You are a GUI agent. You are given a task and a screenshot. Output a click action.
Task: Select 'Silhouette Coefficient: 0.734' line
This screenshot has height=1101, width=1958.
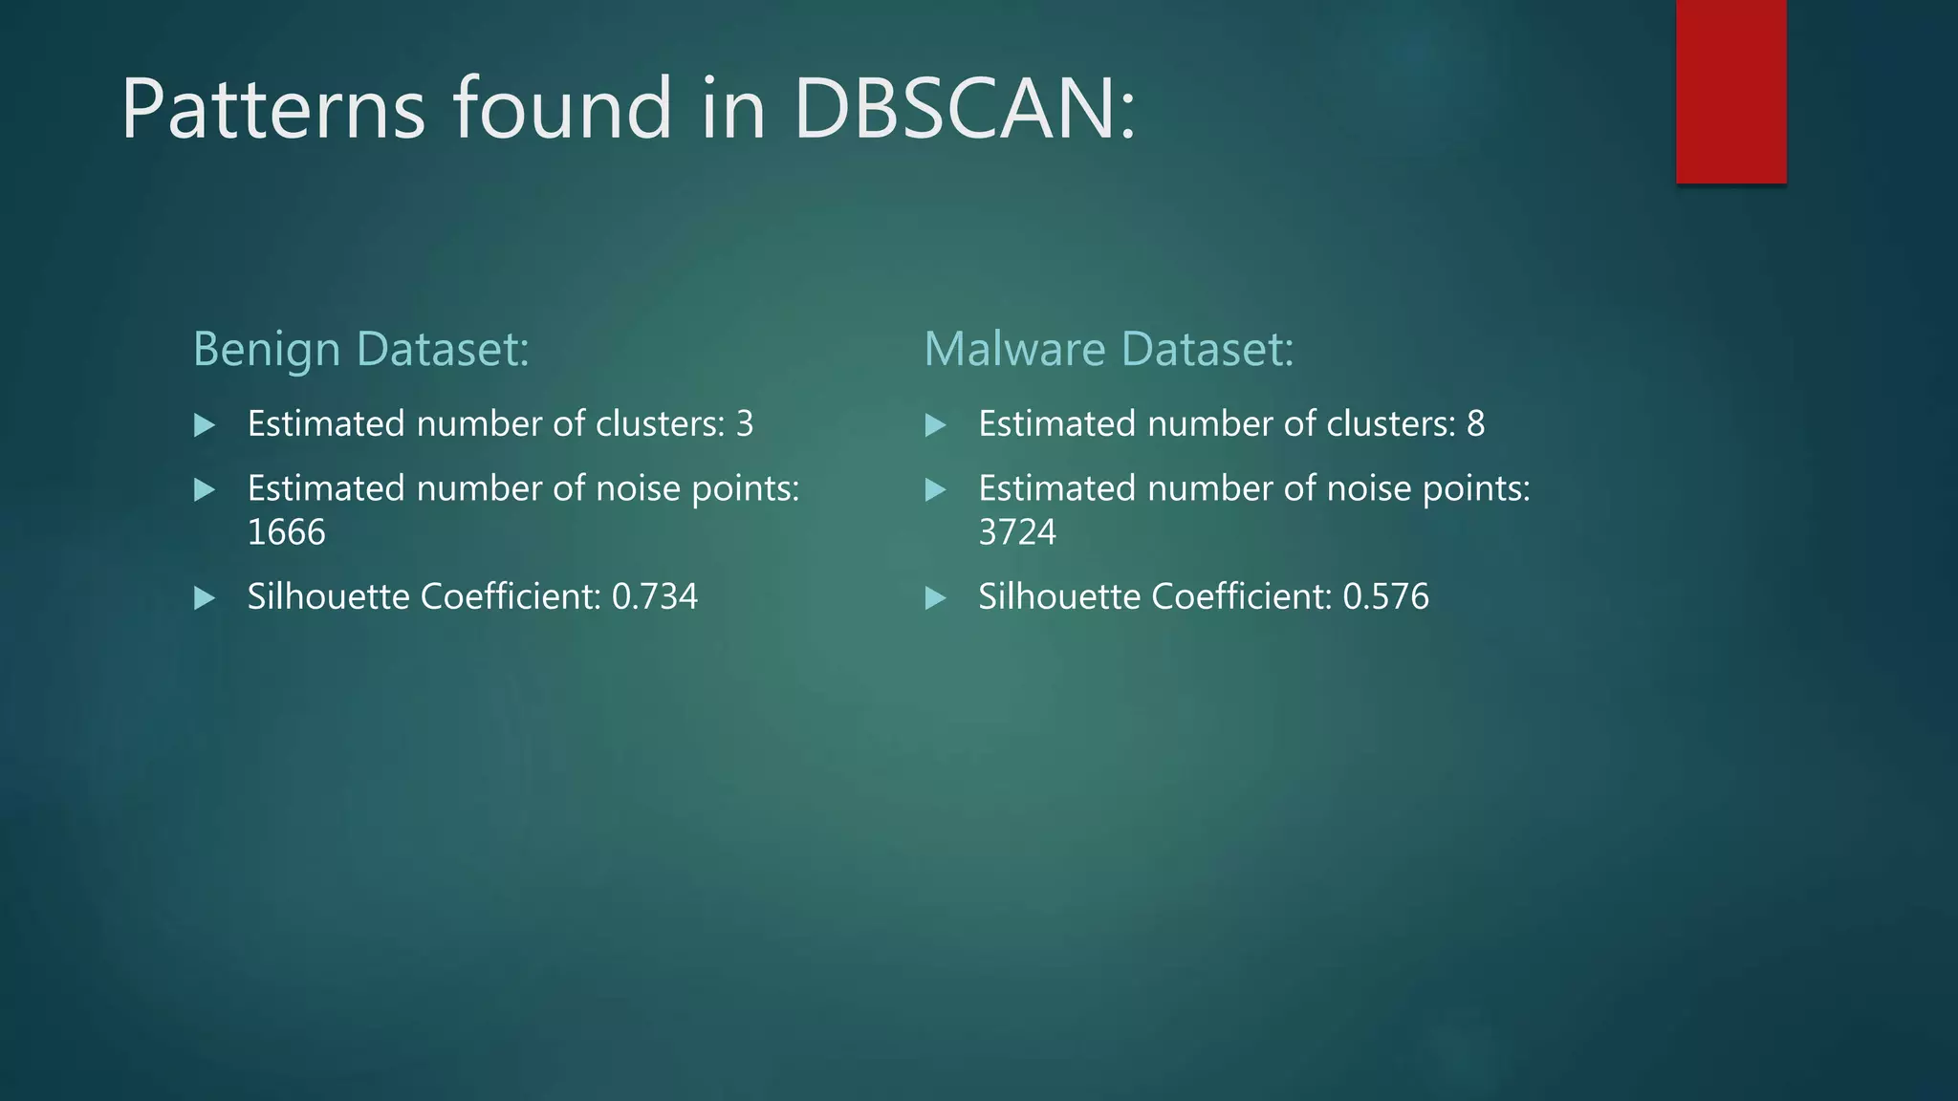pos(472,596)
